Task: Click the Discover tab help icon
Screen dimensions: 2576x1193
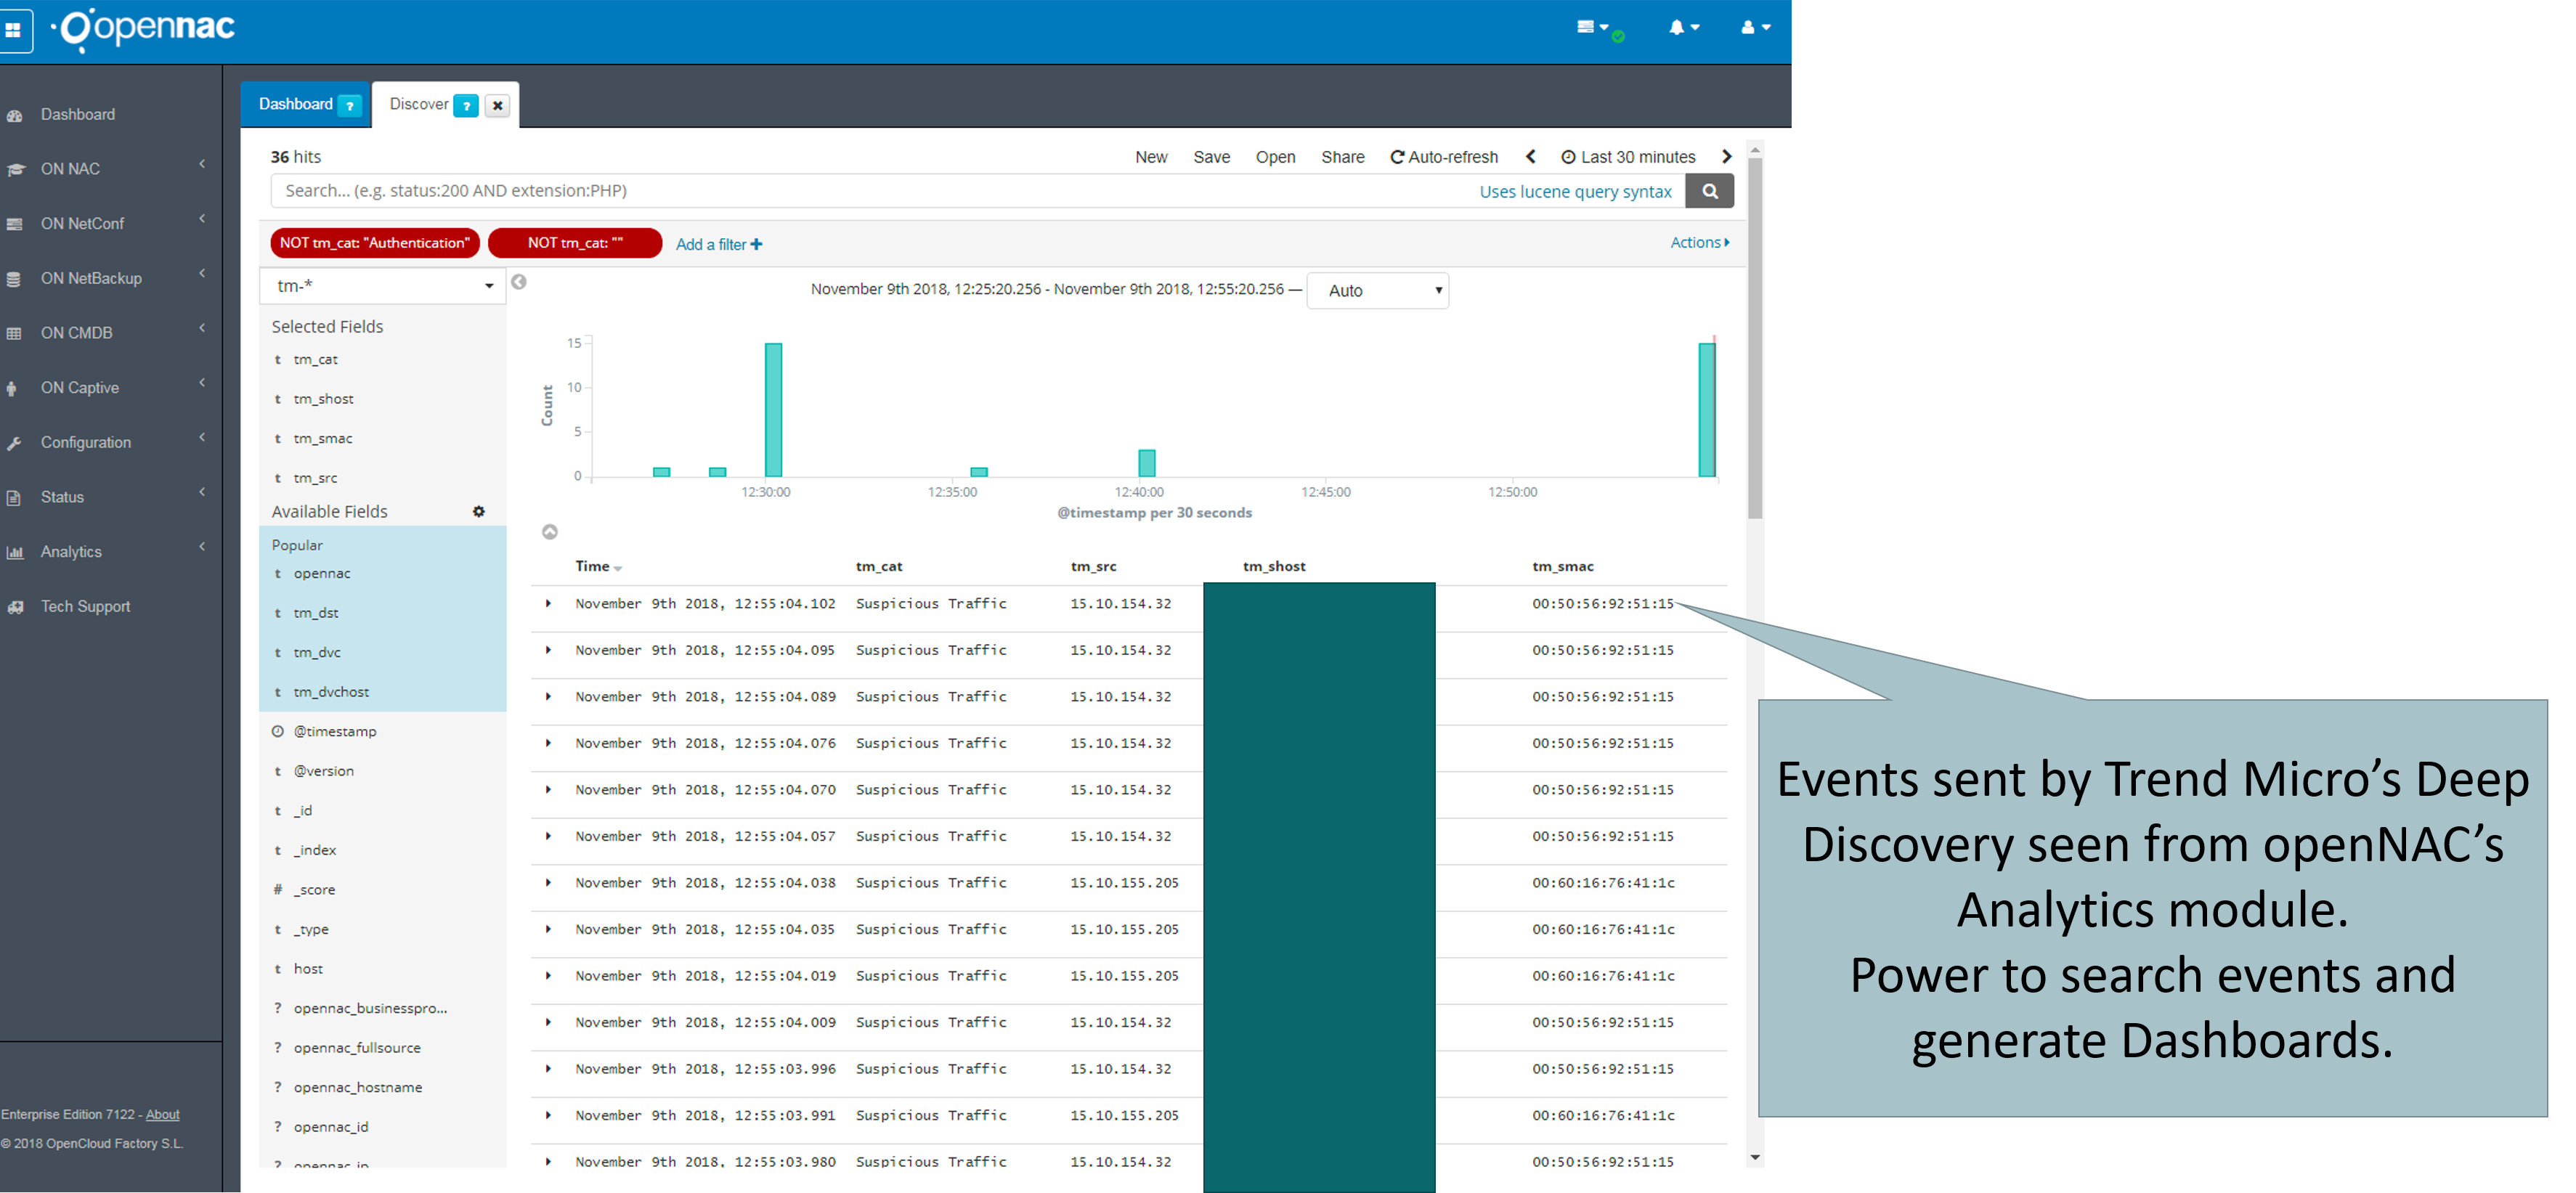Action: (x=466, y=105)
